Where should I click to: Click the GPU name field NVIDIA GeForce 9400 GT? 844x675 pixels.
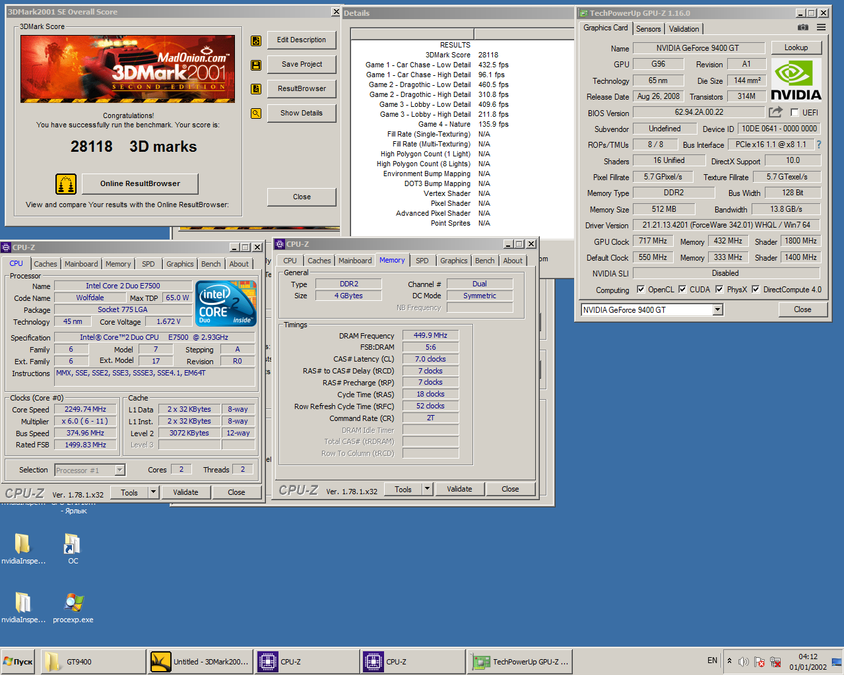[x=698, y=48]
